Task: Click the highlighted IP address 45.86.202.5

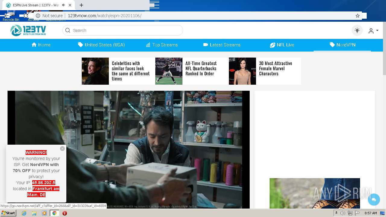Action: pos(44,183)
